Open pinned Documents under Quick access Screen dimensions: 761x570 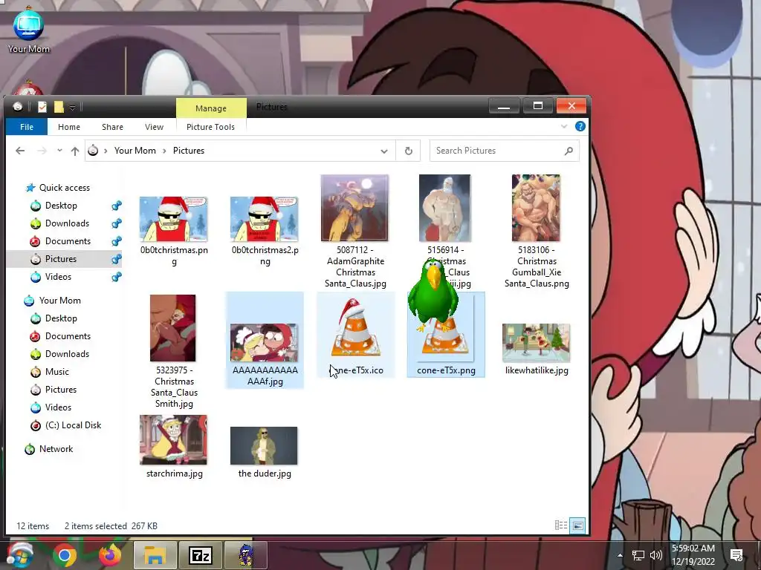[68, 241]
